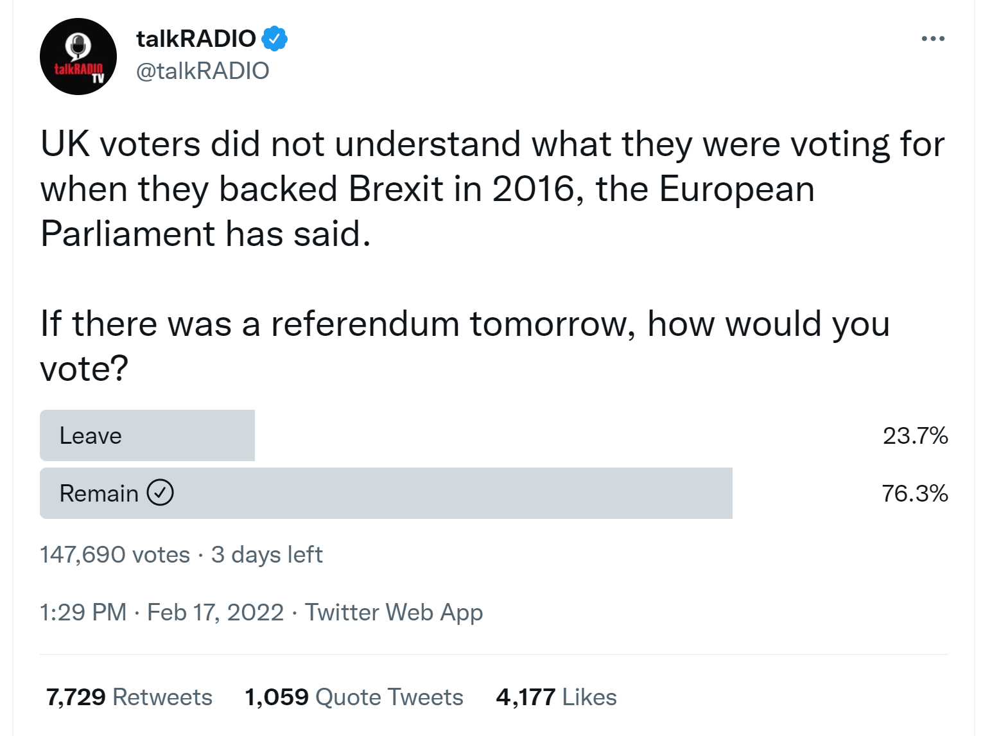The image size is (983, 736).
Task: Click the 76.3% Remain result
Action: [915, 493]
